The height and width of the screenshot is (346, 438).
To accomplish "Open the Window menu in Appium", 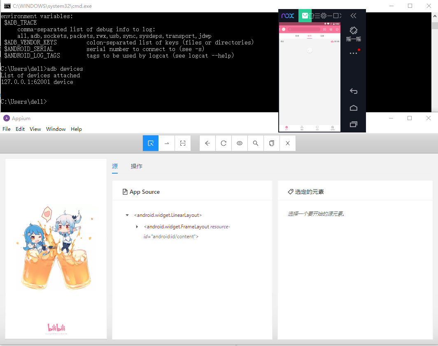I will pyautogui.click(x=56, y=129).
